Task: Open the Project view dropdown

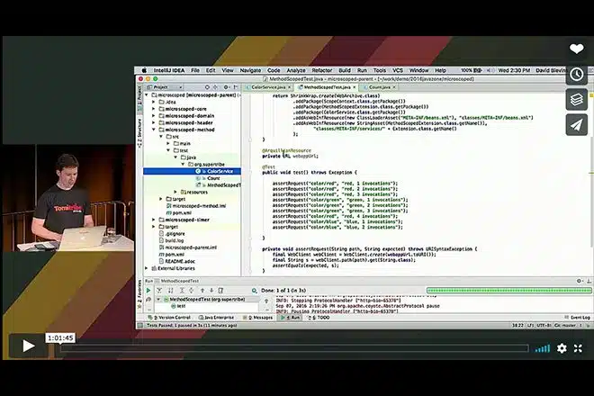Action: pyautogui.click(x=165, y=87)
